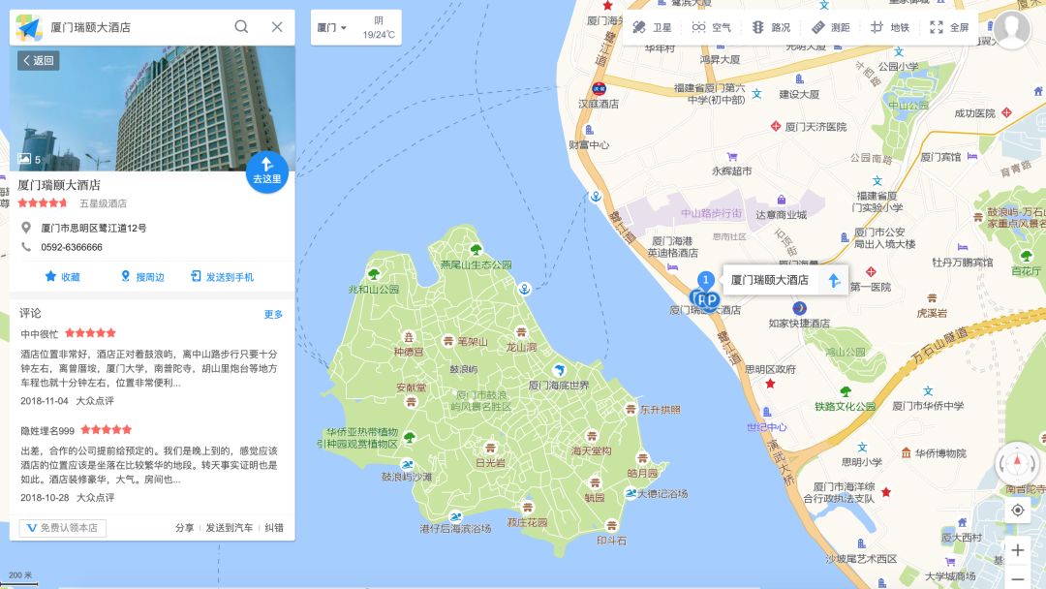1046x589 pixels.
Task: Click 厦门海底世界 dolphin icon
Action: [559, 371]
